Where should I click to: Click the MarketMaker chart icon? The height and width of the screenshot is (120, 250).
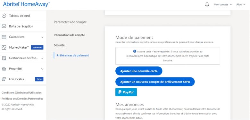click(4, 47)
